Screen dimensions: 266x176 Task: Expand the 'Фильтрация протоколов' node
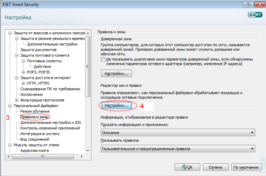[x=17, y=100]
